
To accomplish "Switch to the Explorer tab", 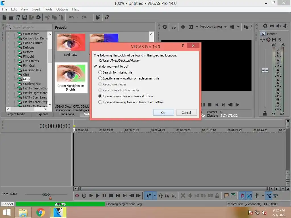I will [42, 114].
